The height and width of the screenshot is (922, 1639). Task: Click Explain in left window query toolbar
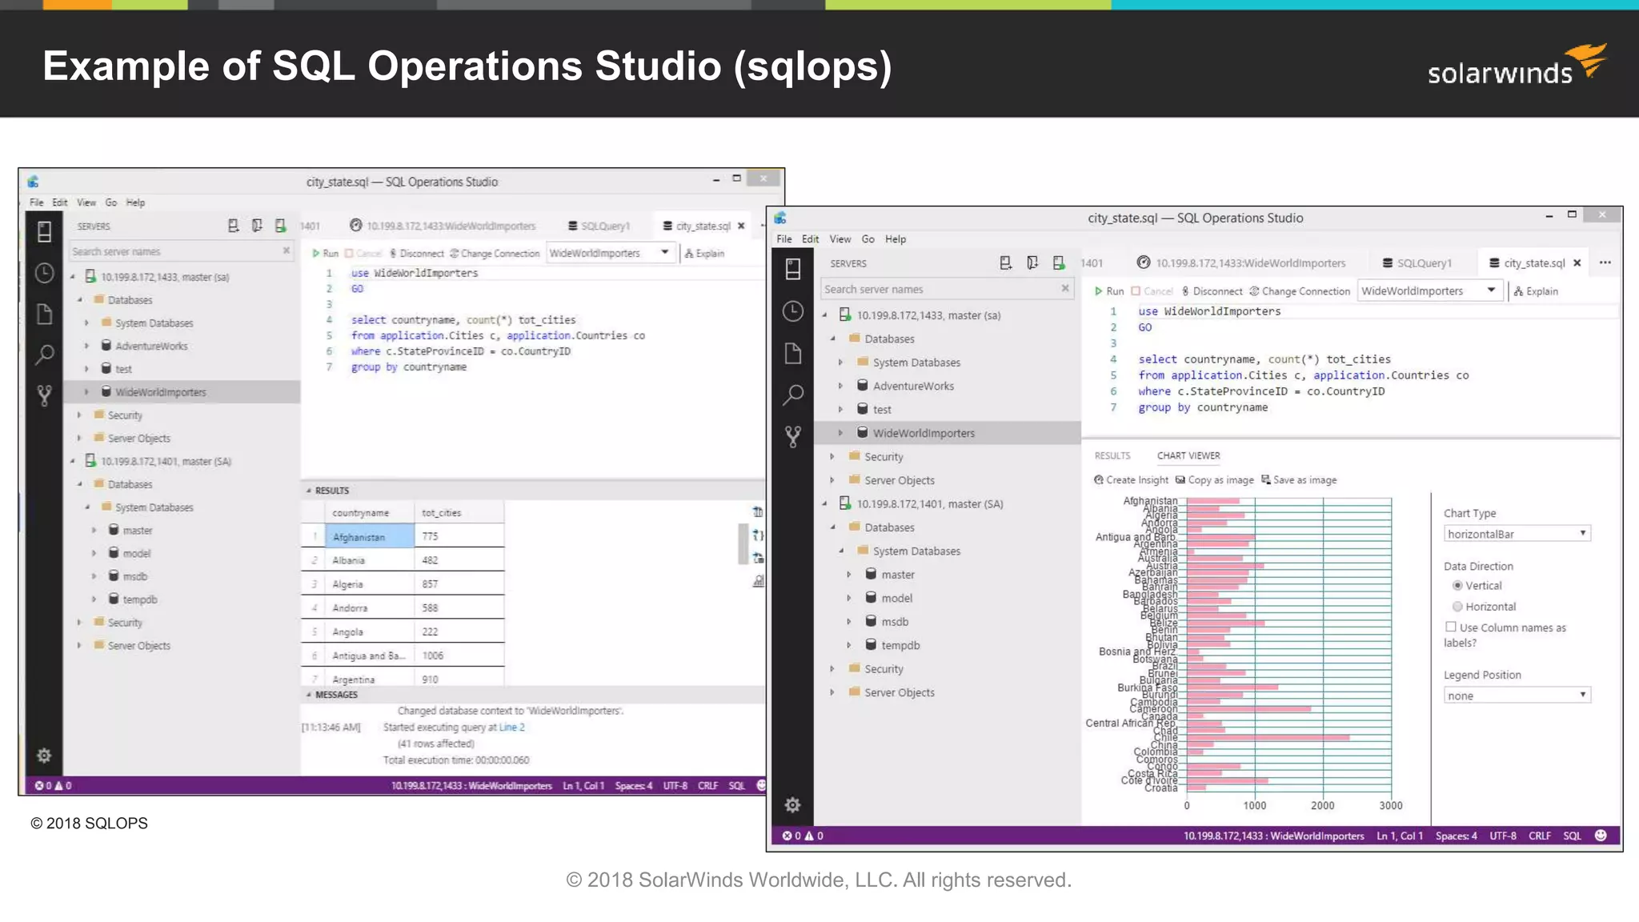704,253
